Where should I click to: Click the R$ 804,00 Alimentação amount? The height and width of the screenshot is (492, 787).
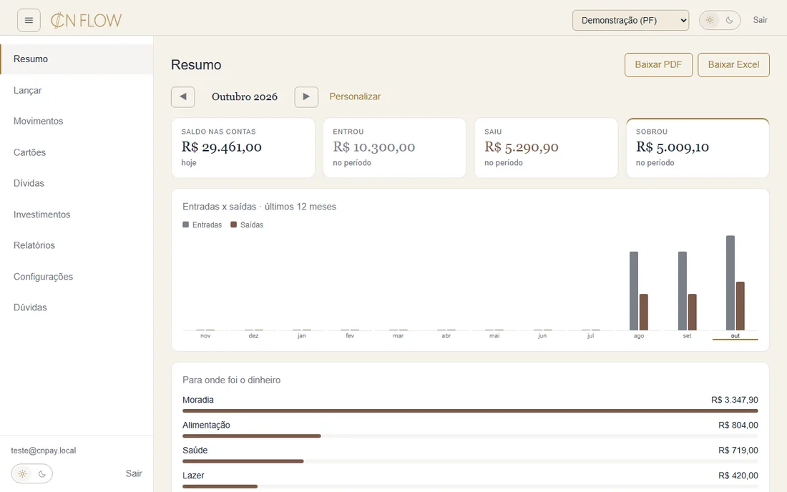click(x=738, y=425)
